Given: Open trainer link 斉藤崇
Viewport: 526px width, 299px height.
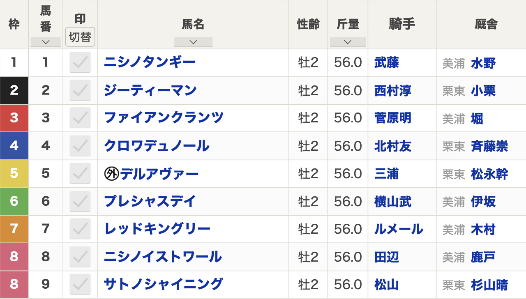Looking at the screenshot, I should [x=489, y=146].
